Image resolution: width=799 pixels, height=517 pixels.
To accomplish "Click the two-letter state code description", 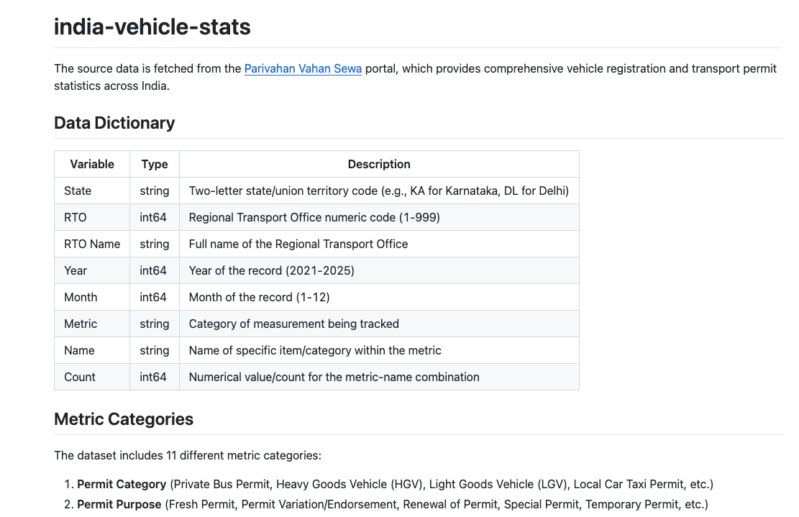I will (378, 191).
